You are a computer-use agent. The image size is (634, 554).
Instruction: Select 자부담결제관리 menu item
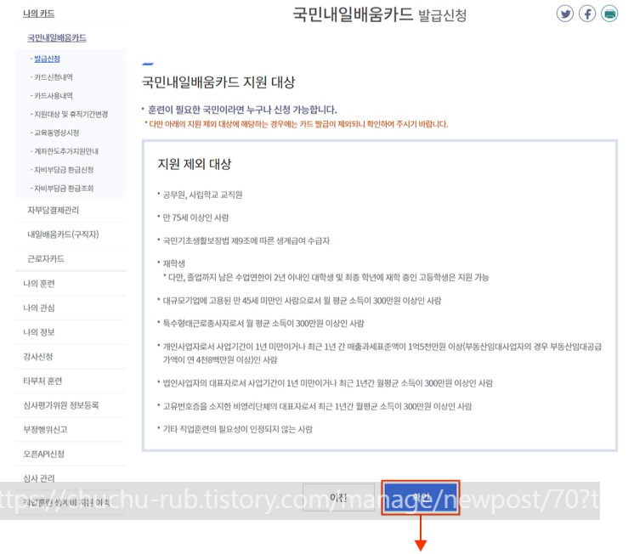53,210
